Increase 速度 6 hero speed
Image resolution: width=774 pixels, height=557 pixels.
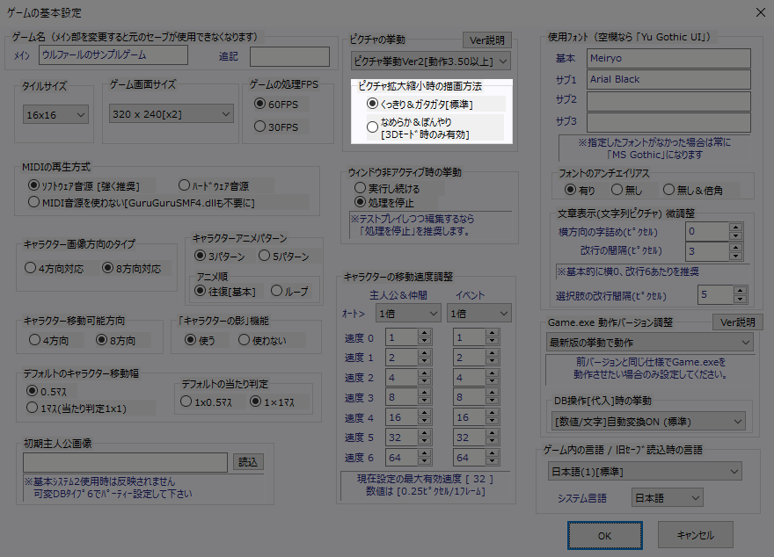pyautogui.click(x=424, y=453)
